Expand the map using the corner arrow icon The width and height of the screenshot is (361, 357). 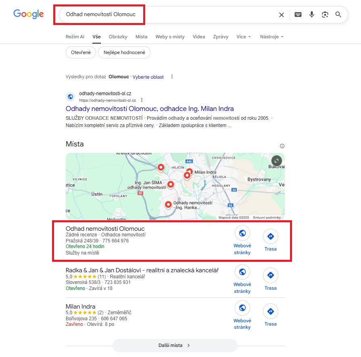pos(276,160)
